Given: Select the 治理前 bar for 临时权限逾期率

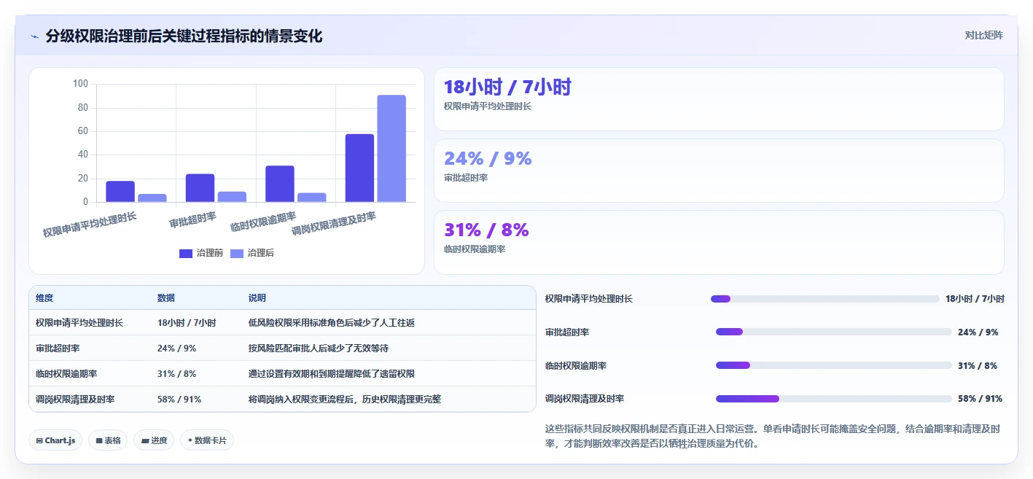Looking at the screenshot, I should 280,184.
